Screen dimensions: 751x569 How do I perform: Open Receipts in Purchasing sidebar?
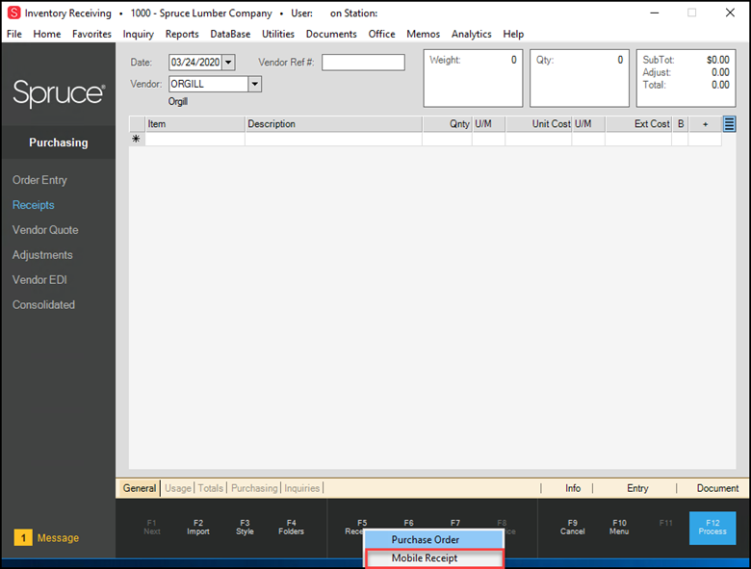tap(34, 205)
